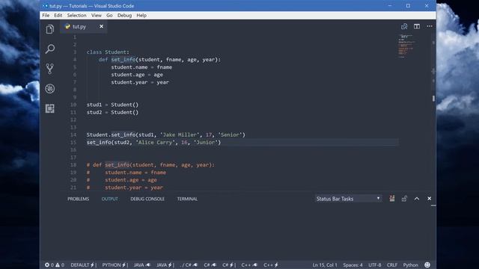Viewport: 479px width, 269px height.
Task: Click the 'stud2 = Student()' line
Action: pyautogui.click(x=112, y=112)
